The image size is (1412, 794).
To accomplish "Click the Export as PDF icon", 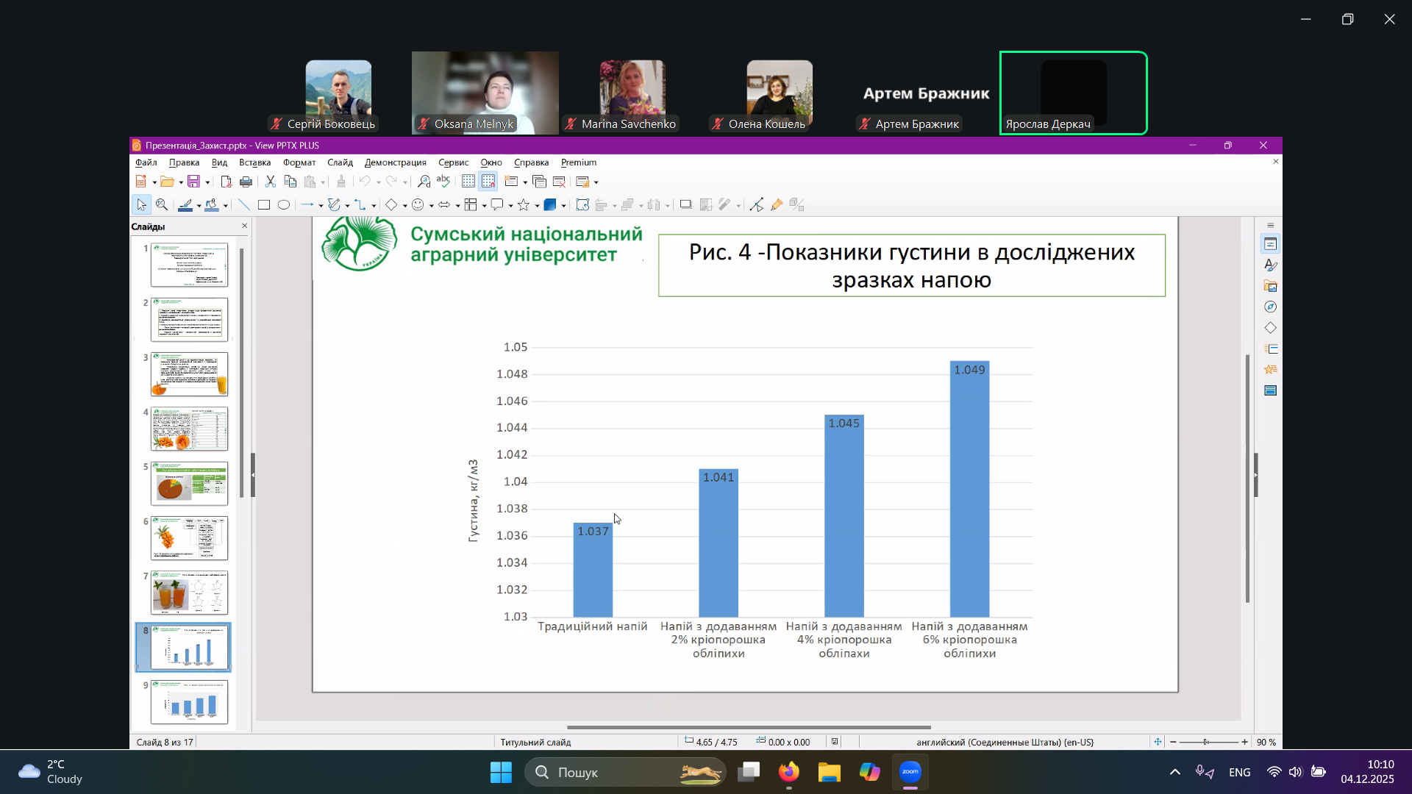I will click(226, 182).
